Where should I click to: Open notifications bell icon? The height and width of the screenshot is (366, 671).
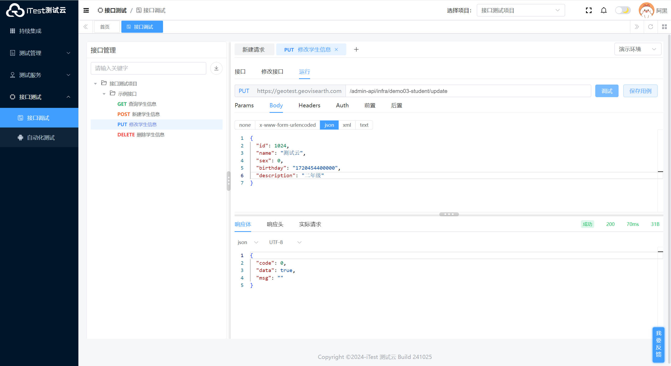click(604, 10)
